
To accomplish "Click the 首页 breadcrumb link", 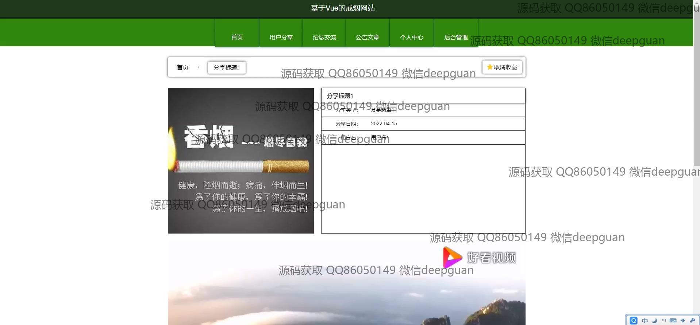I will [x=182, y=67].
